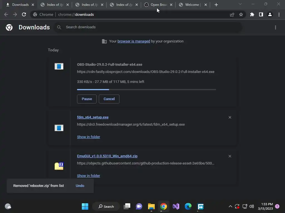Open a new browser tab

tap(216, 5)
